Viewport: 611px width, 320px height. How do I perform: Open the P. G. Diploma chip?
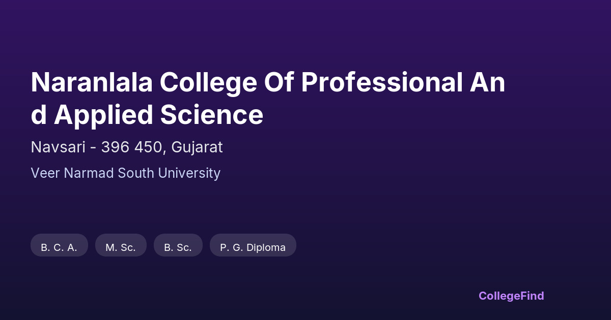[x=253, y=247]
